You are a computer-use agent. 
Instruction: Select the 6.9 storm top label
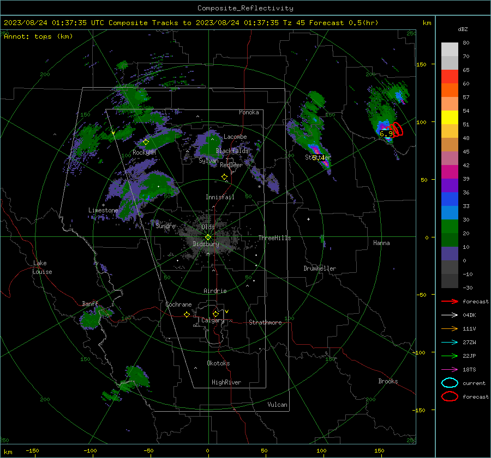pyautogui.click(x=386, y=134)
